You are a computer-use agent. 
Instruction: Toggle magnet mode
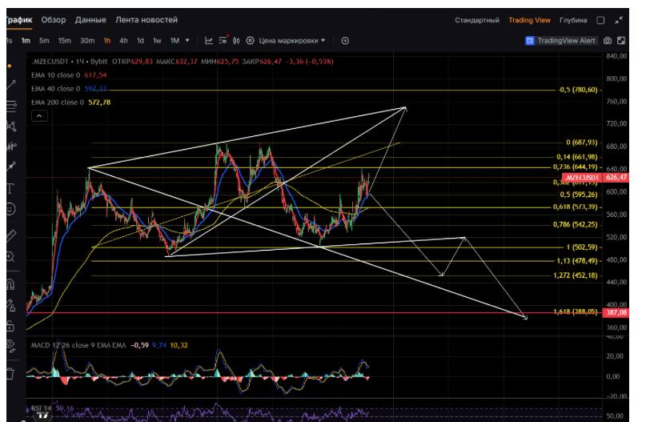(10, 285)
